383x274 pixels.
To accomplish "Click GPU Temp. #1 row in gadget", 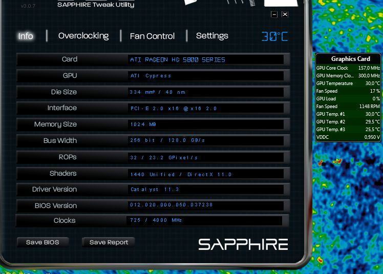I will point(348,114).
